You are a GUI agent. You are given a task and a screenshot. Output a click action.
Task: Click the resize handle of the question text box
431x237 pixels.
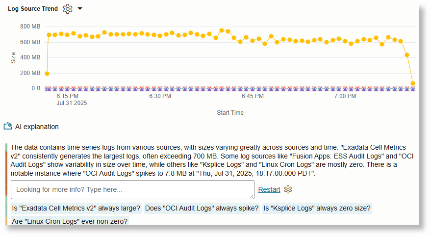point(251,196)
